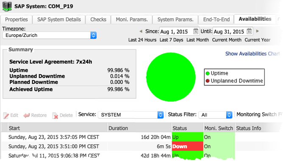Image resolution: width=283 pixels, height=161 pixels.
Task: Click Edit button in toolbar
Action: point(11,115)
